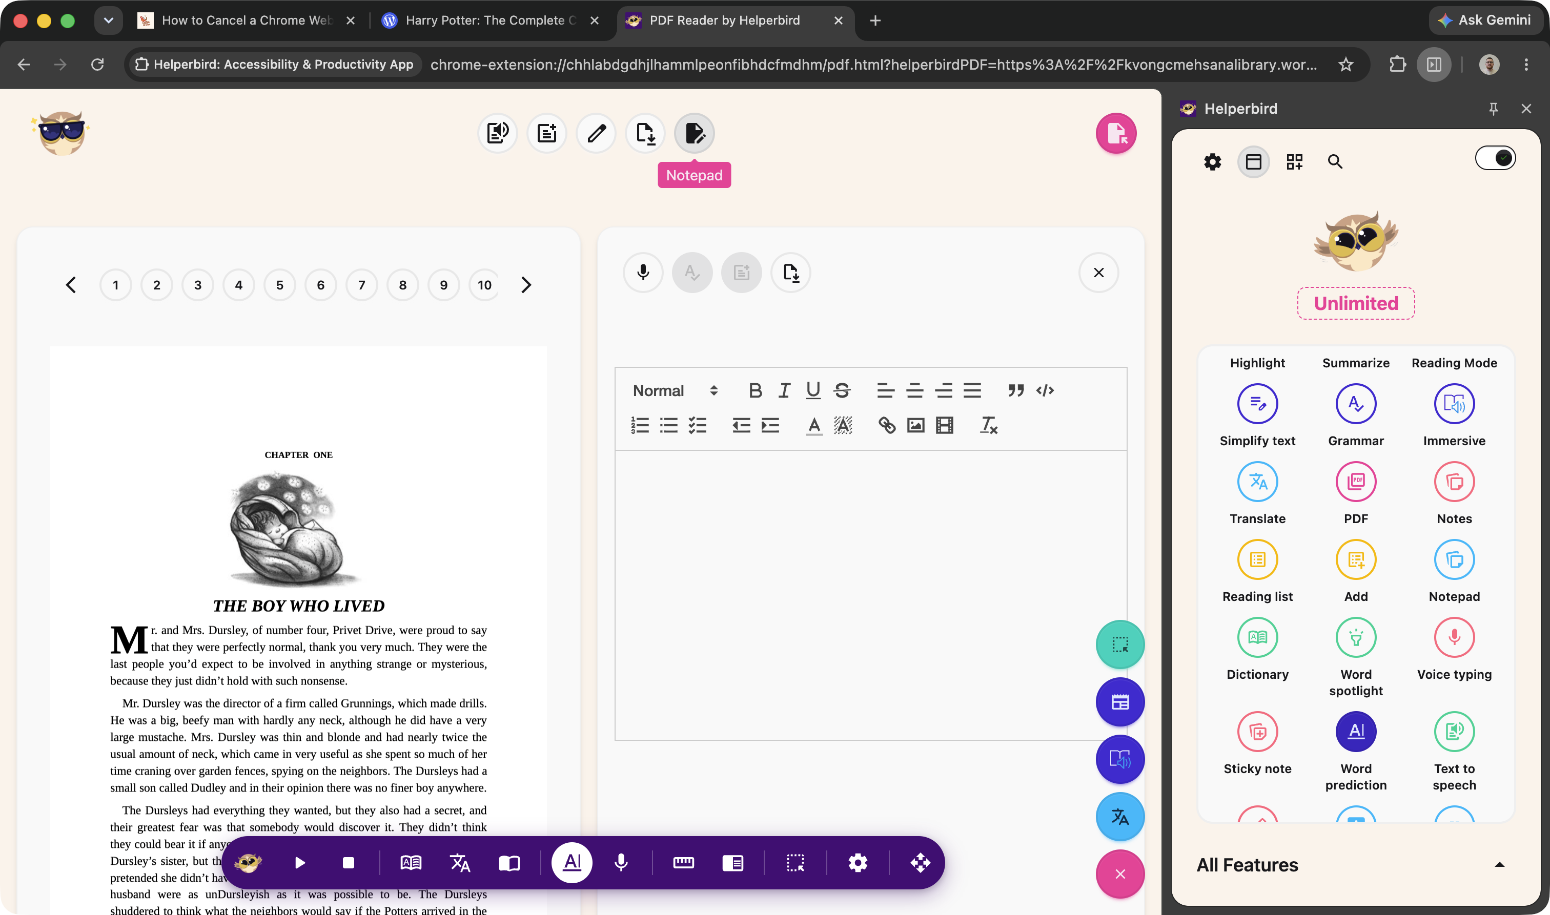Create a numbered list in notepad

640,425
